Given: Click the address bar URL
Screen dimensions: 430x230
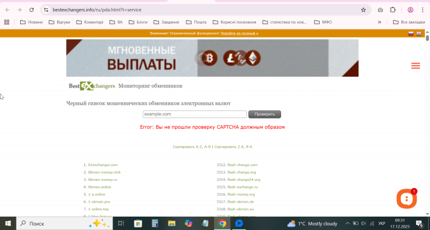Looking at the screenshot, I should click(97, 10).
